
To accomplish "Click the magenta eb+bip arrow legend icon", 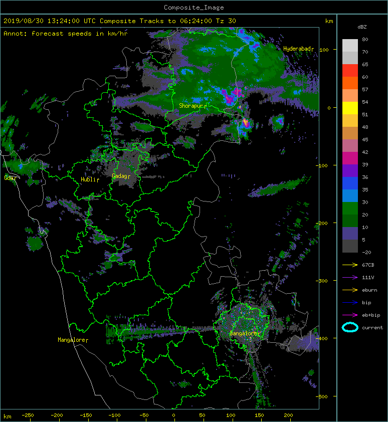I will [350, 315].
